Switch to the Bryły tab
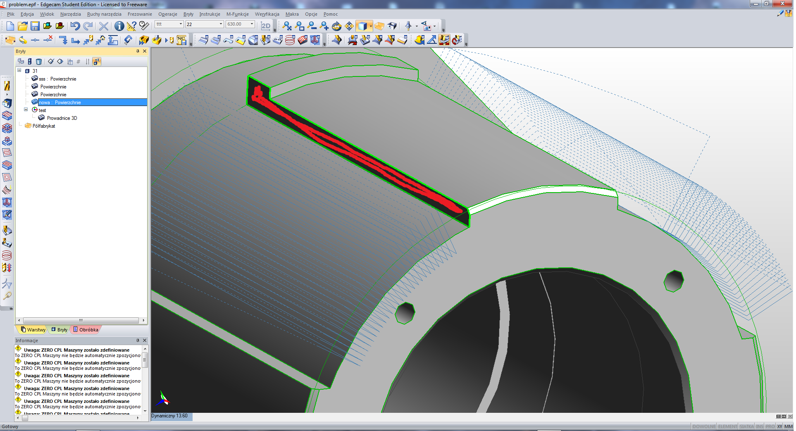Screen dimensions: 796x431 pyautogui.click(x=60, y=330)
